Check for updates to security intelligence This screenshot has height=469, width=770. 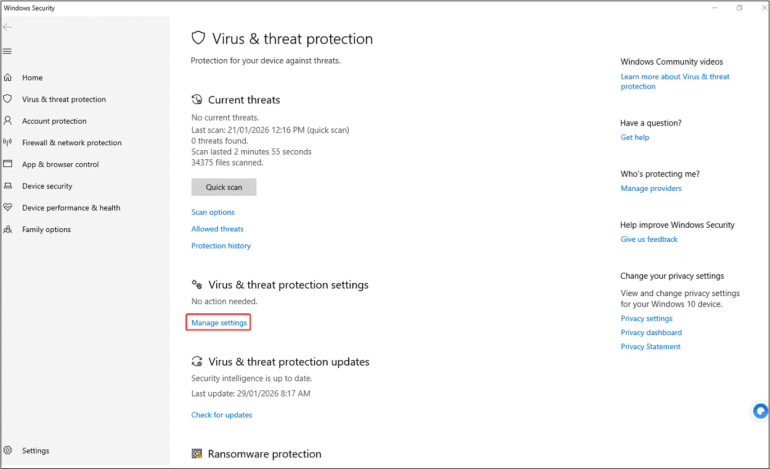[222, 414]
